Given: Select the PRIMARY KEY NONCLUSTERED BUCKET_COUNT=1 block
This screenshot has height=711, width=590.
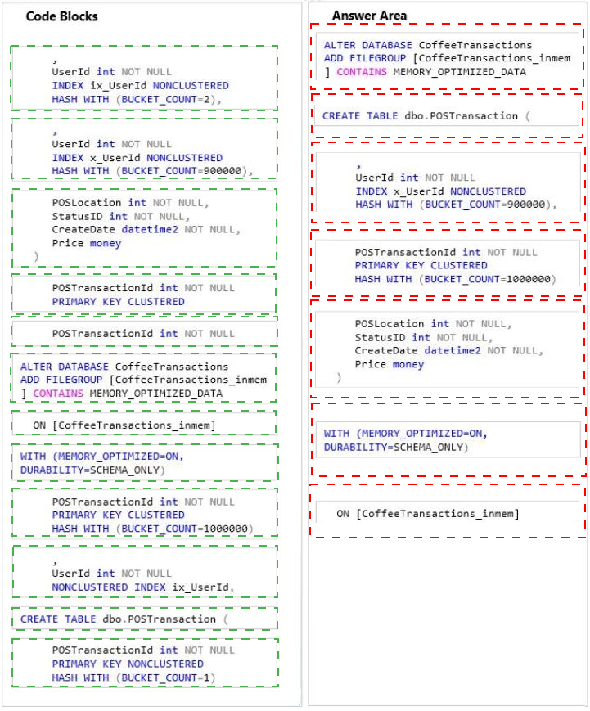Looking at the screenshot, I should click(144, 663).
